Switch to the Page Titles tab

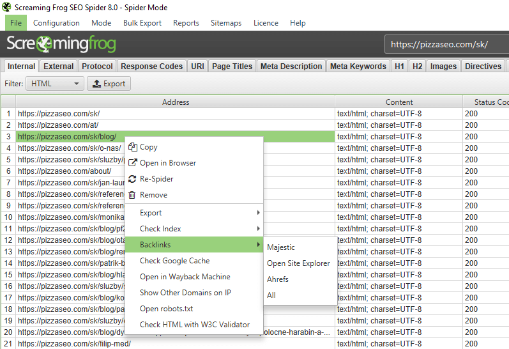[x=232, y=66]
